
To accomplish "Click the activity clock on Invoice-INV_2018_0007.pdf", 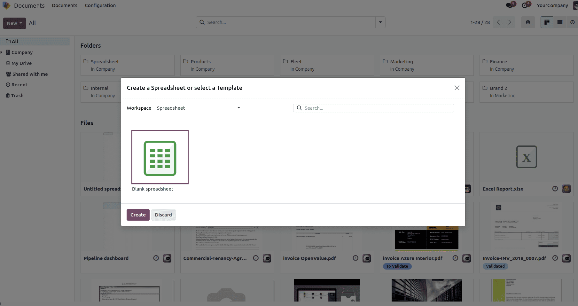I will (555, 258).
